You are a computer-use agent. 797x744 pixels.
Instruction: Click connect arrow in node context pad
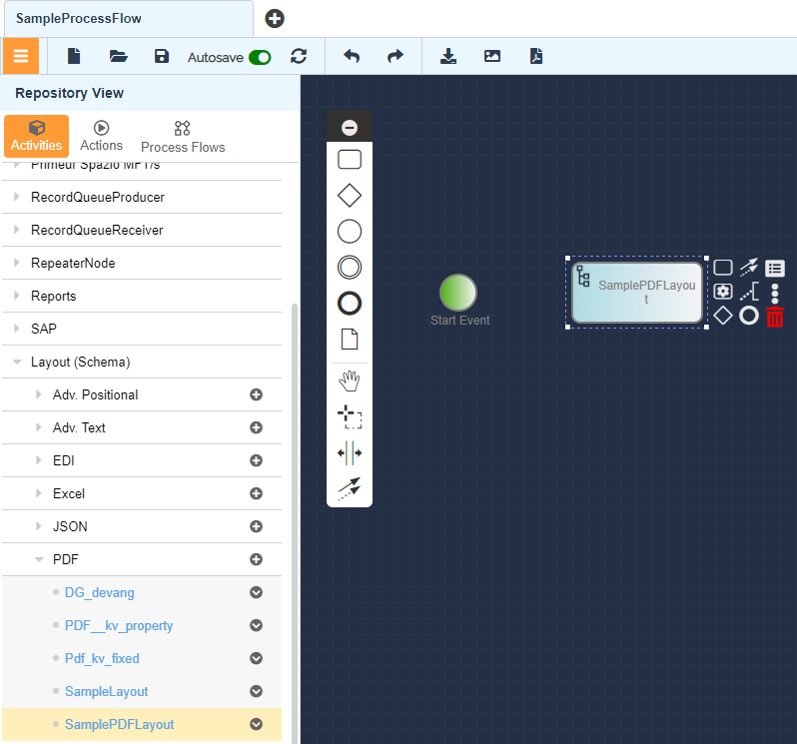point(749,268)
